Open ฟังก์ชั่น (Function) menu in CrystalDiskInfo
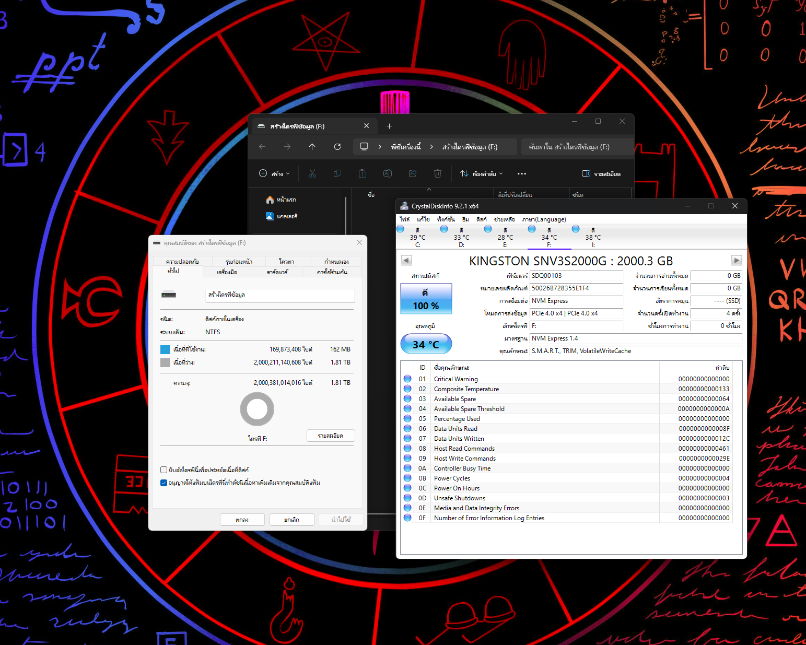 446,219
